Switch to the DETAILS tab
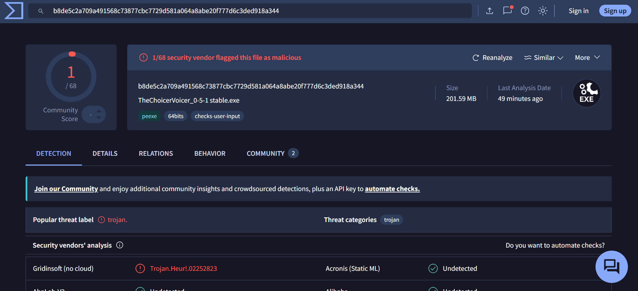 (x=105, y=154)
